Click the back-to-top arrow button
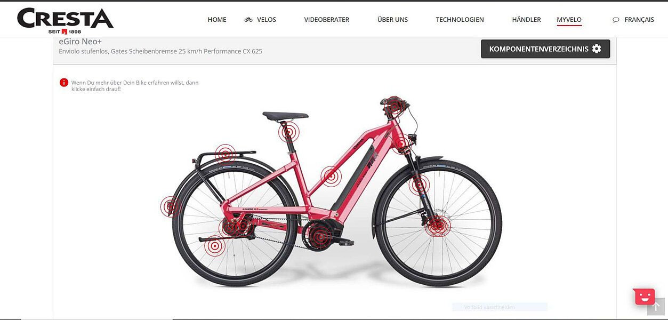The width and height of the screenshot is (668, 320). 656,307
